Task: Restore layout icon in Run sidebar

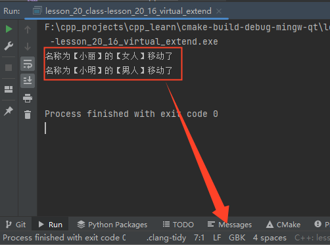Action: [x=9, y=89]
